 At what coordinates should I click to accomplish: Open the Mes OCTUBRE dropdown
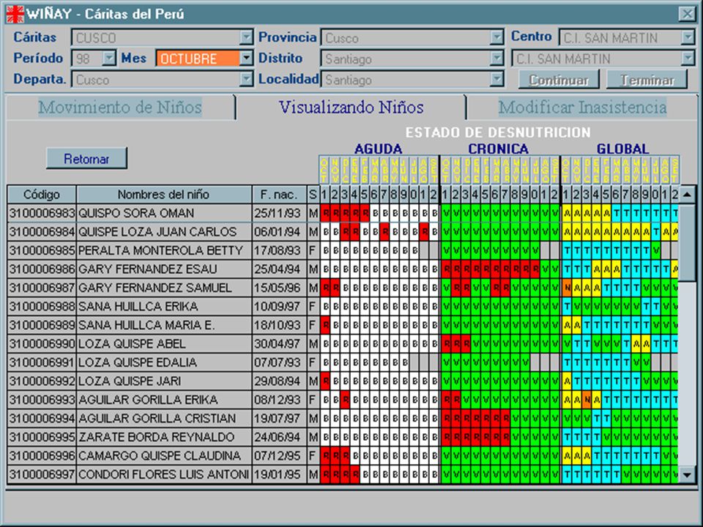246,58
